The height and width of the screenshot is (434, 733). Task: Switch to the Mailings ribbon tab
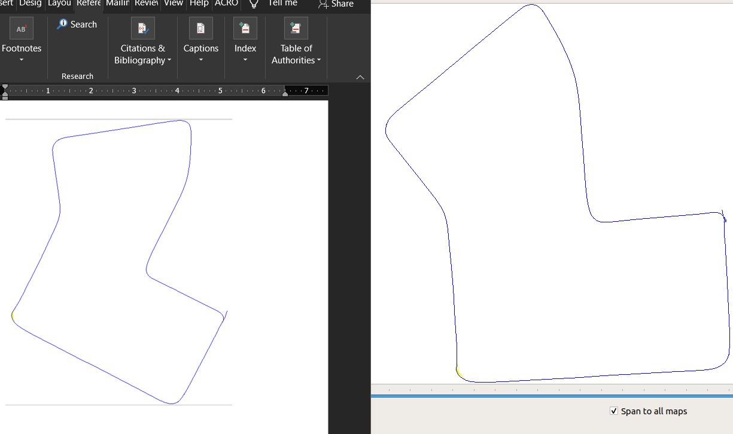point(117,4)
